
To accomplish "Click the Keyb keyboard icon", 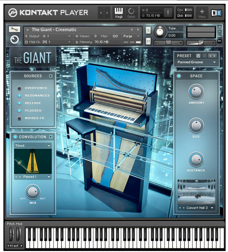I will coord(119,13).
